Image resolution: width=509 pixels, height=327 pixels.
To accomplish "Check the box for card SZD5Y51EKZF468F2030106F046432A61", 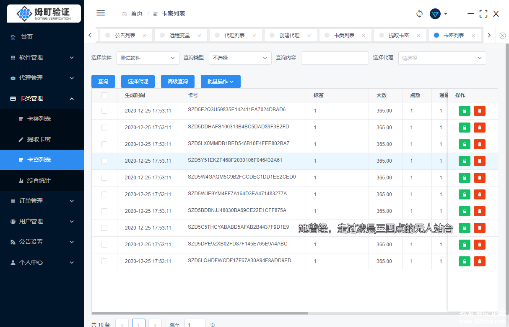I will [x=104, y=161].
